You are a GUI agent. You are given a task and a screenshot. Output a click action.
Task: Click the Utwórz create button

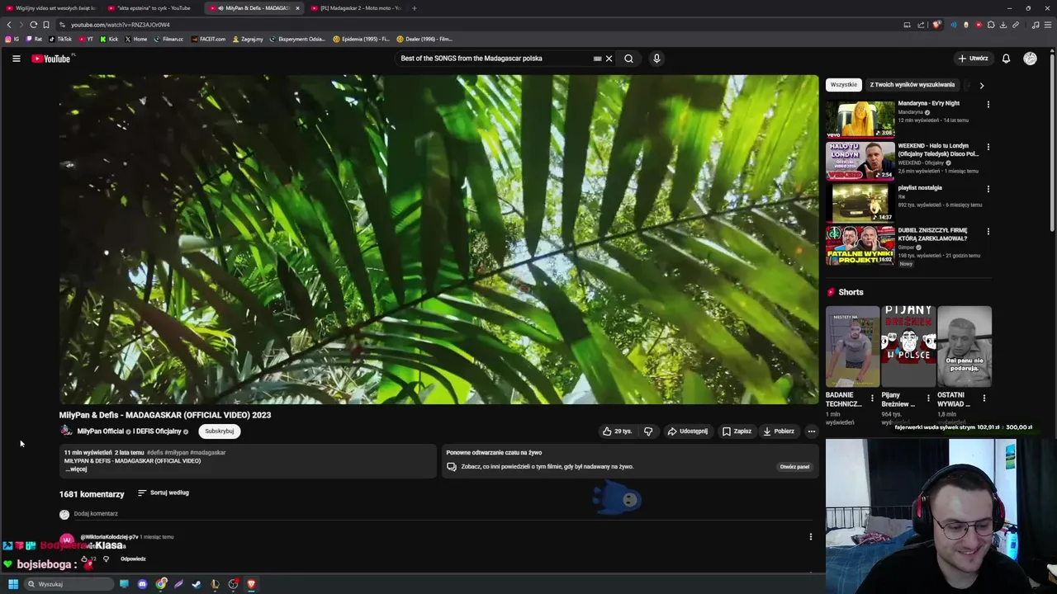[973, 59]
